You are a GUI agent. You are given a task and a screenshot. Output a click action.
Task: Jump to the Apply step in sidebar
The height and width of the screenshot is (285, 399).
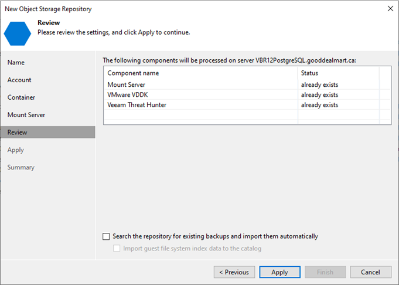point(15,150)
